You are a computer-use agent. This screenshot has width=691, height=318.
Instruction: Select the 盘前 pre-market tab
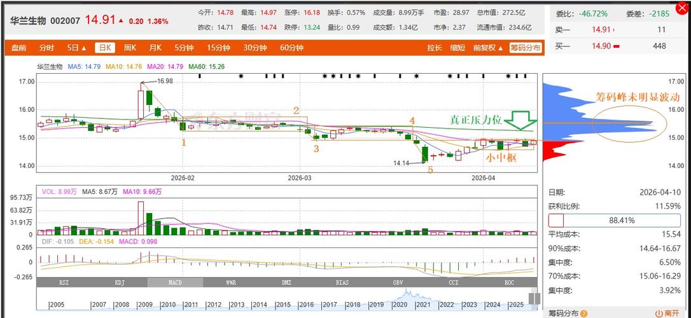click(18, 48)
